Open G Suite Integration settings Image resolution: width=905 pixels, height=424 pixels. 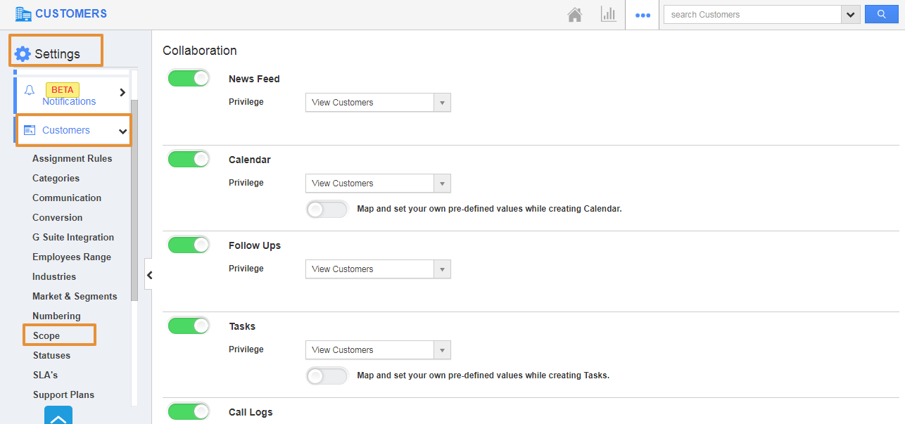click(x=73, y=238)
